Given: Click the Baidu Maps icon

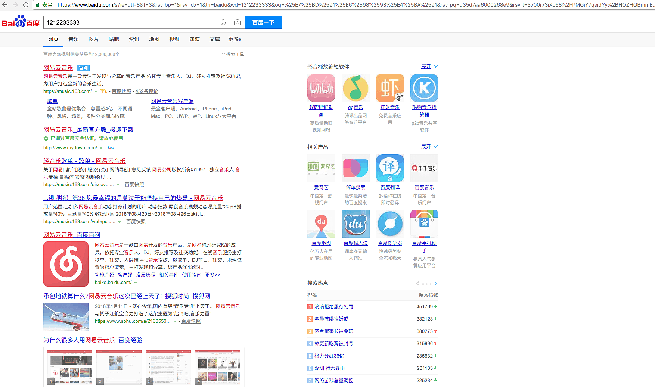Looking at the screenshot, I should (321, 224).
